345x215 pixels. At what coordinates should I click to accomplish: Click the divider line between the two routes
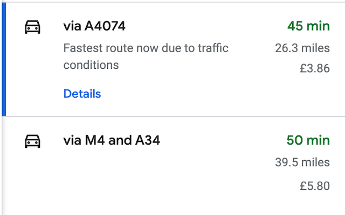(x=172, y=116)
